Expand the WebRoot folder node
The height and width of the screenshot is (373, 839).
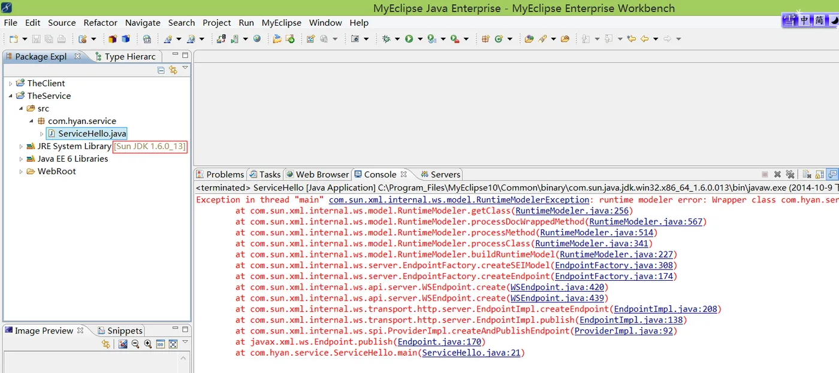21,172
